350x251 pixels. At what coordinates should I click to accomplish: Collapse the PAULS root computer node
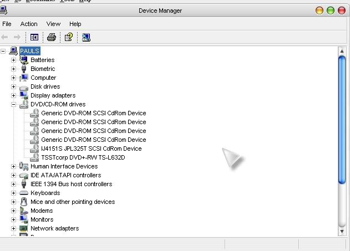[4, 51]
